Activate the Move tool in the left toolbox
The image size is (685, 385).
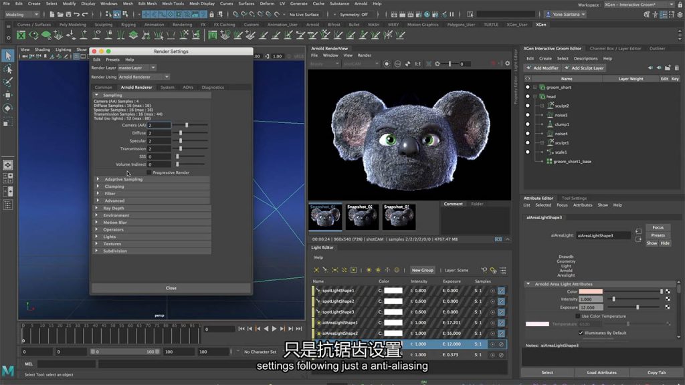pos(8,95)
